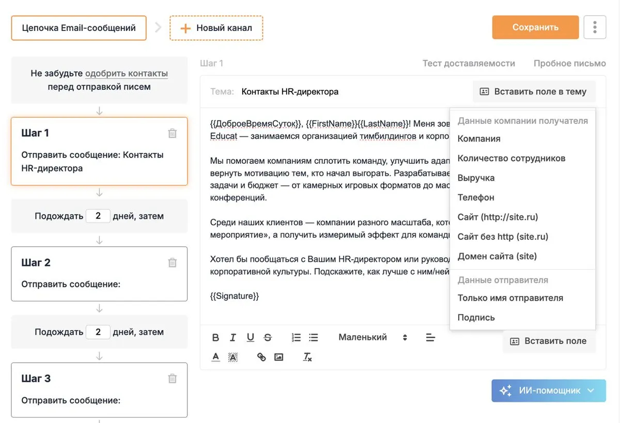Viewport: 620px width, 423px height.
Task: Open the text color picker
Action: click(216, 357)
